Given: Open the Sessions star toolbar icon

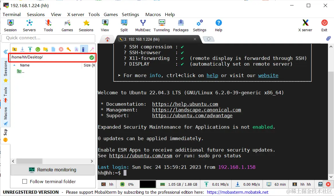Looking at the screenshot, I should (x=86, y=26).
